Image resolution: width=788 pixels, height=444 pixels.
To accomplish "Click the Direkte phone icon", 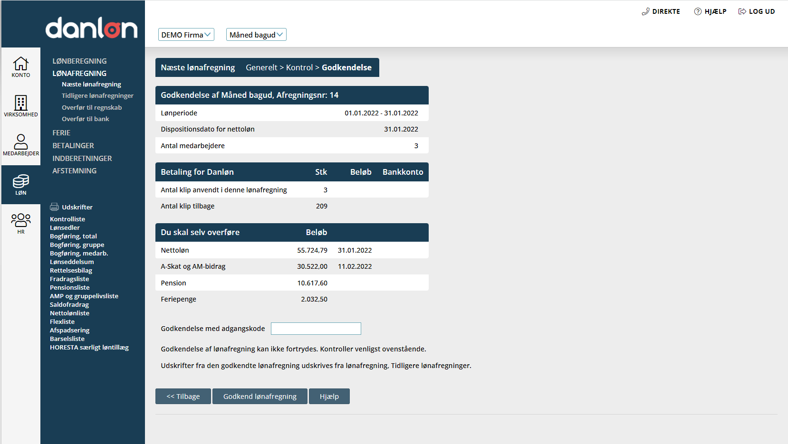I will (x=645, y=11).
